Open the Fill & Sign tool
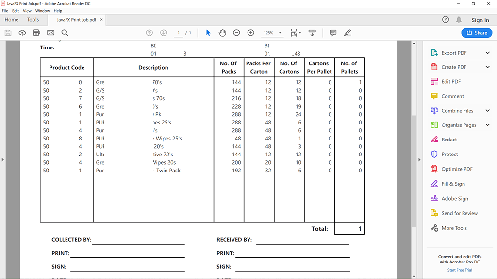The height and width of the screenshot is (279, 497). (x=453, y=184)
